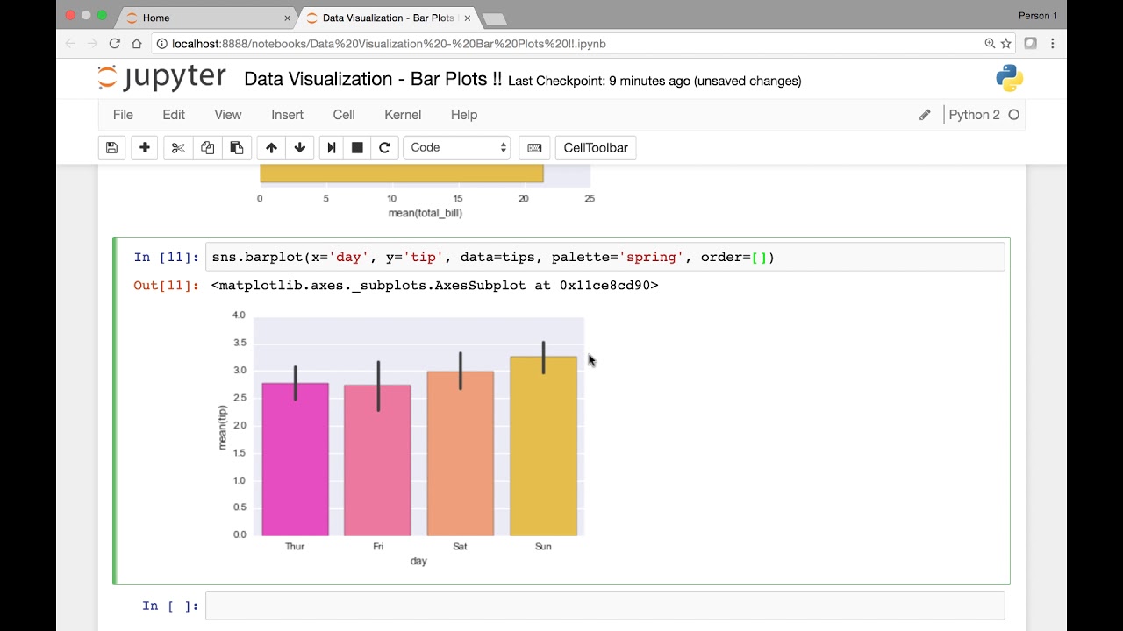Click the Person 1 profile button

pyautogui.click(x=1038, y=16)
